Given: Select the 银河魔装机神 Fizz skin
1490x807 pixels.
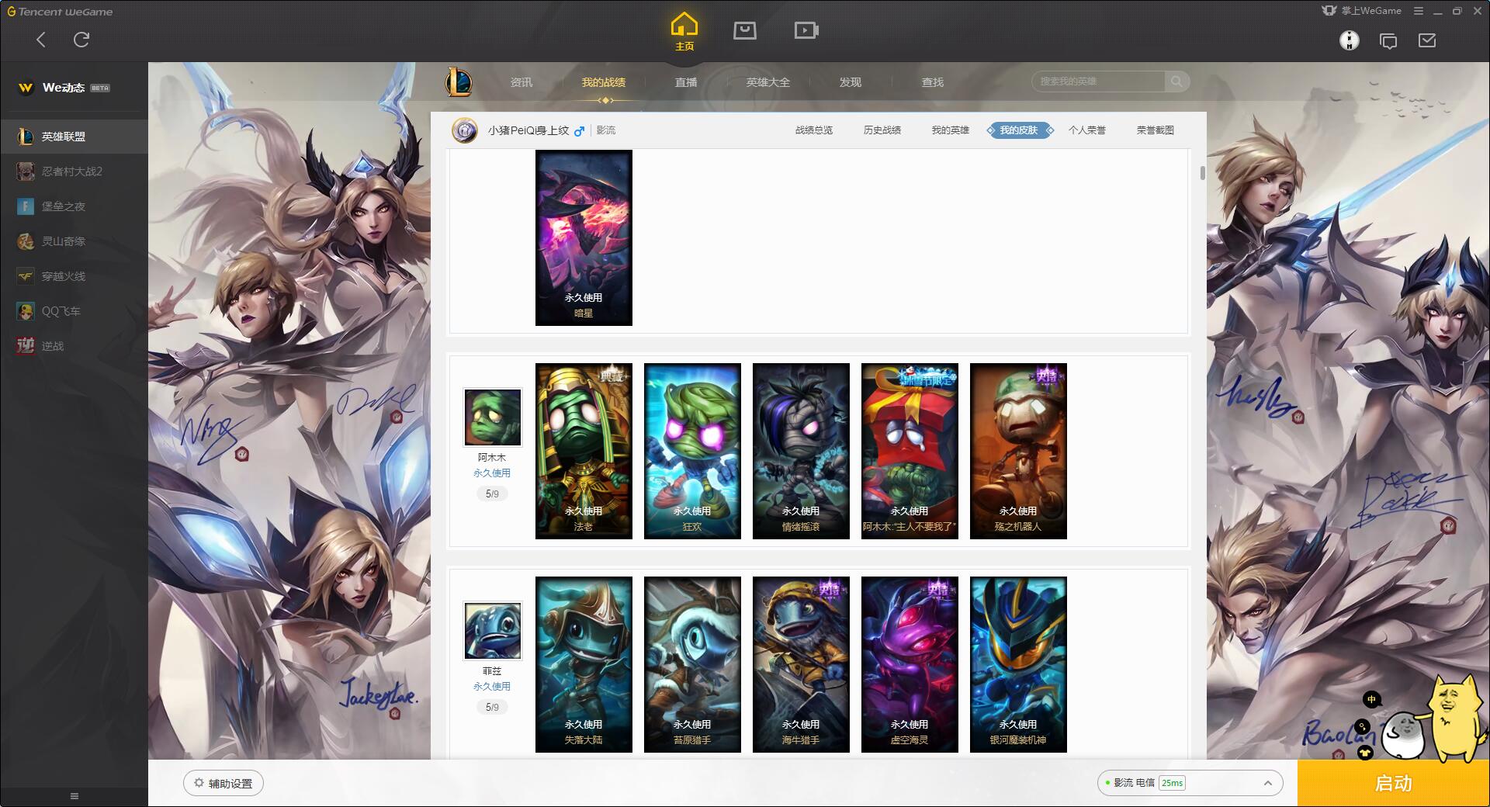Looking at the screenshot, I should 1018,664.
